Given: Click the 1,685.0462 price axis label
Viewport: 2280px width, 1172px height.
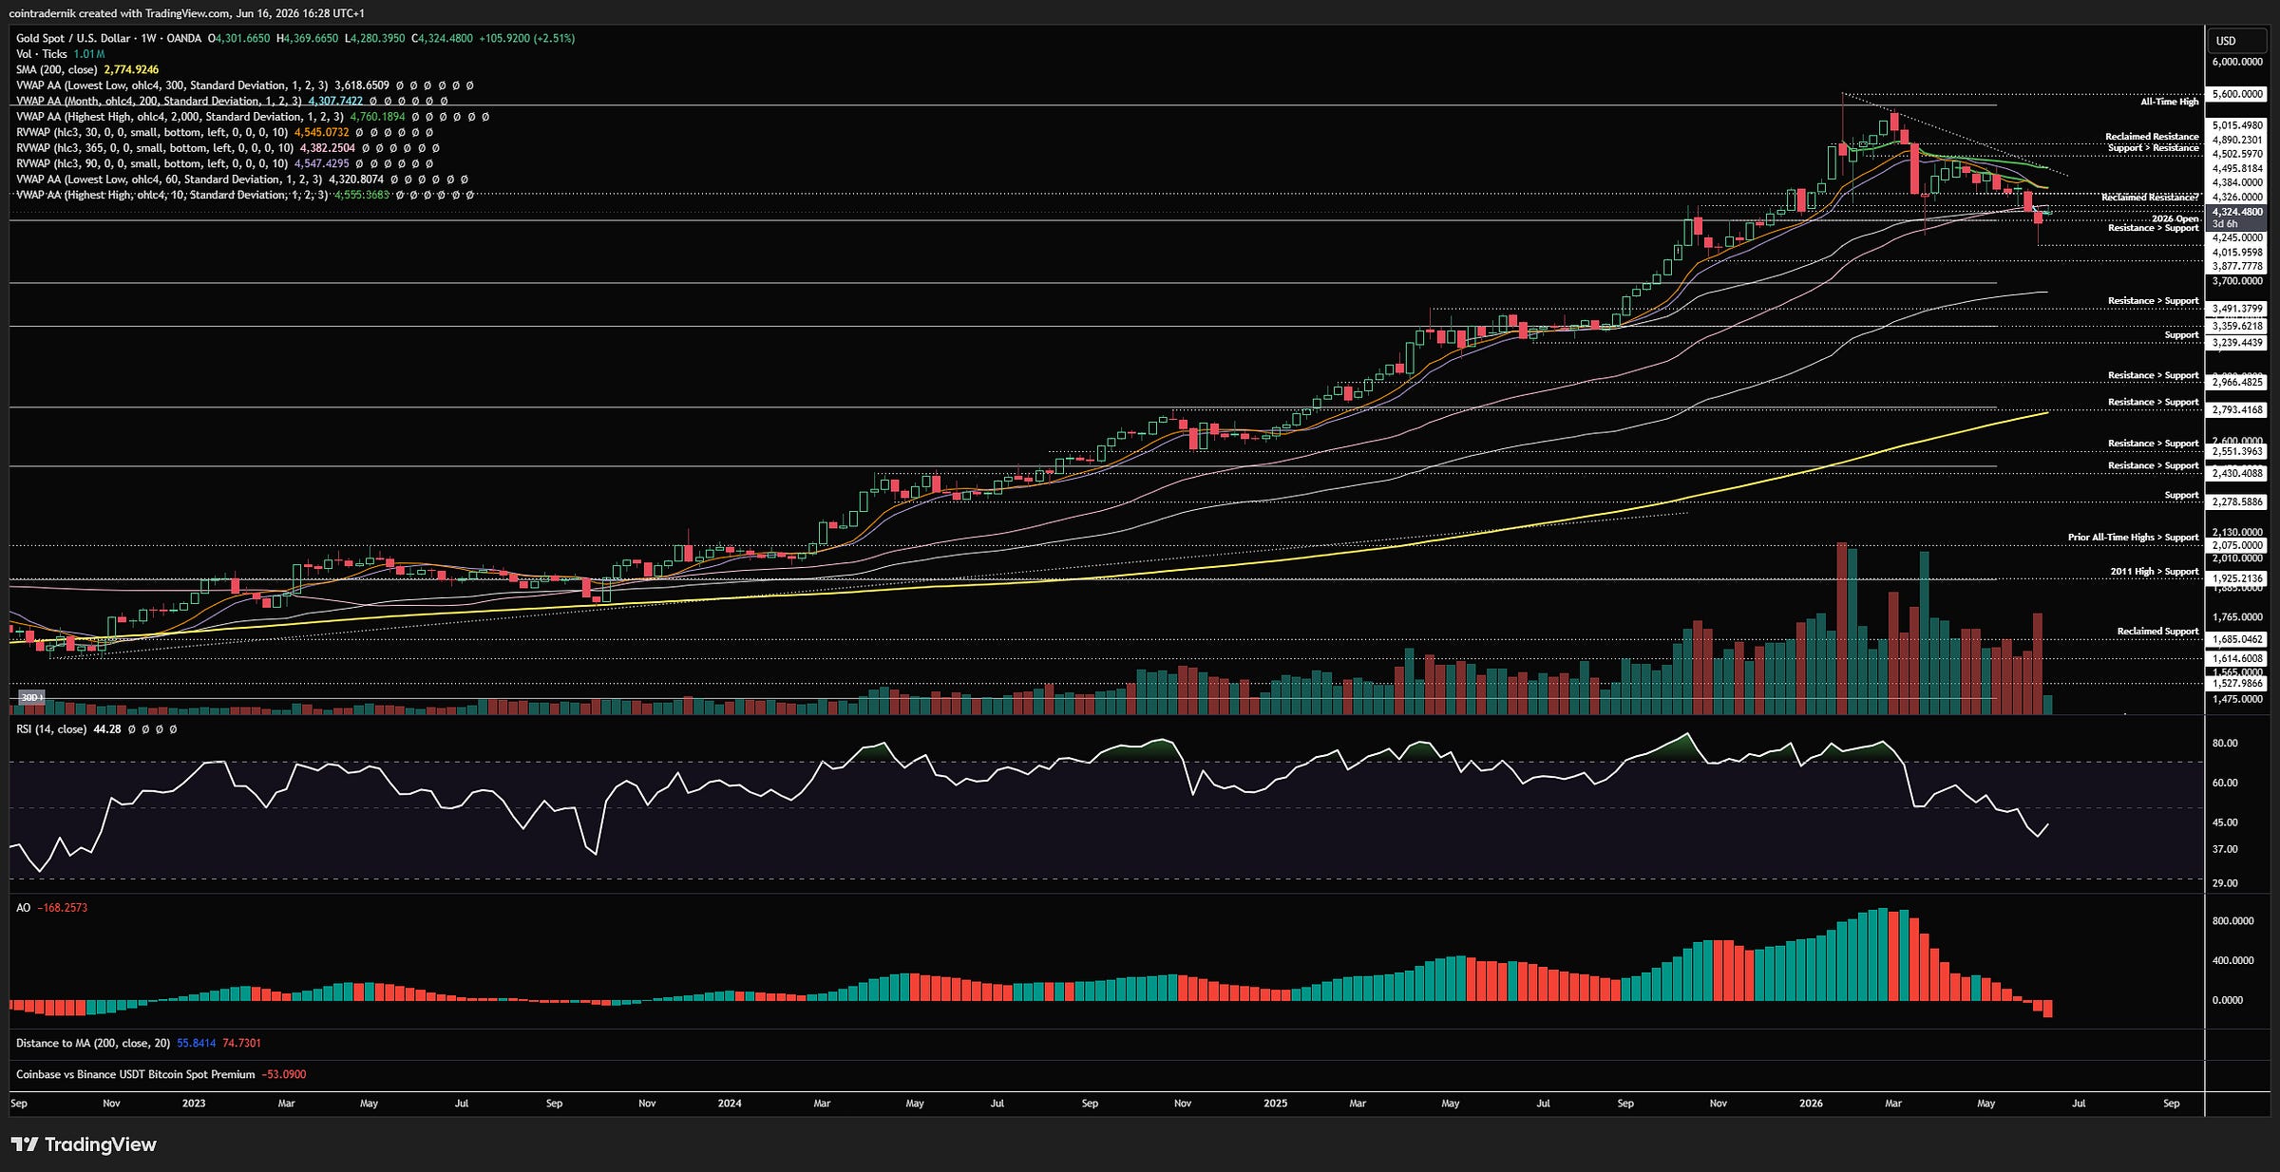Looking at the screenshot, I should pyautogui.click(x=2237, y=640).
